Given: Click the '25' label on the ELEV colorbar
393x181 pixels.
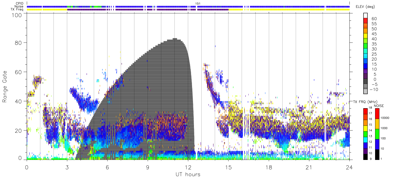Looking at the screenshot, I should 374,54.
